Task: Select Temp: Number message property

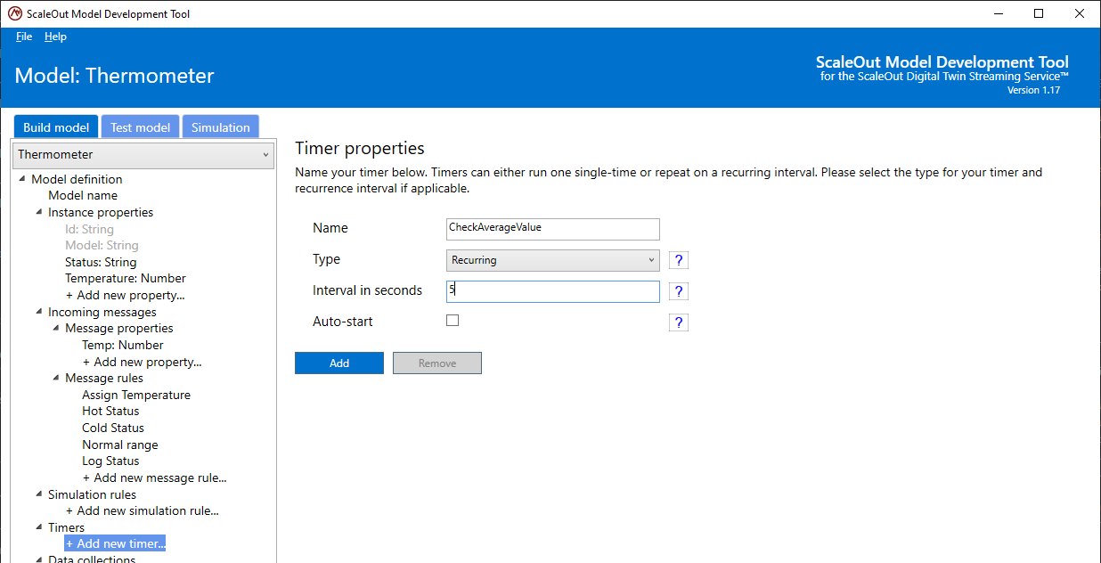Action: (x=123, y=345)
